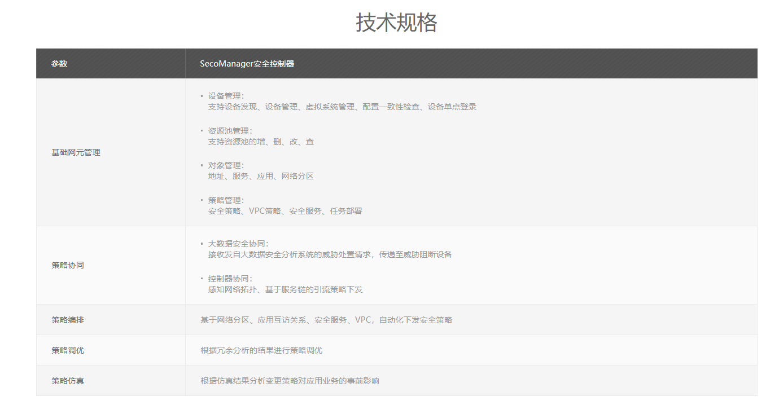The width and height of the screenshot is (779, 405).
Task: Click the 策略仿真 row label
Action: pyautogui.click(x=68, y=381)
